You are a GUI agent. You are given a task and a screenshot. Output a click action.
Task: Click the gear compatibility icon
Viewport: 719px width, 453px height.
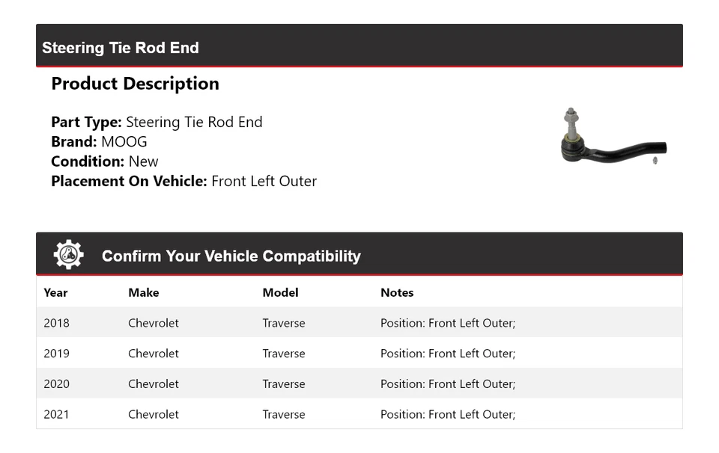[68, 255]
